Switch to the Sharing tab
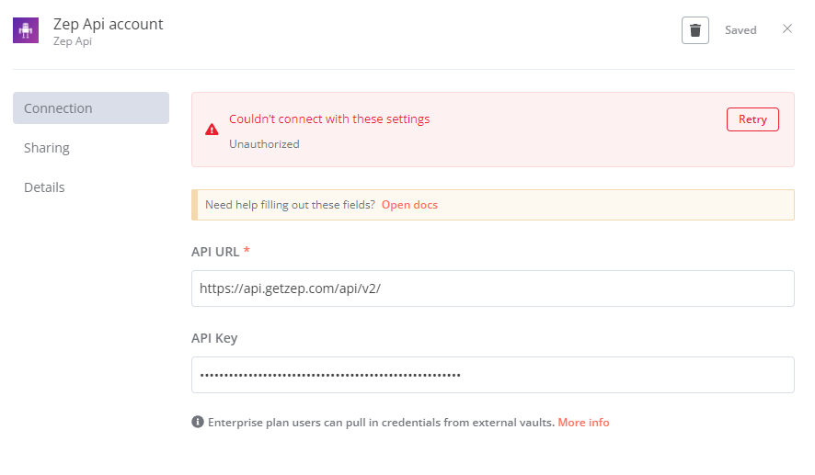 tap(47, 148)
